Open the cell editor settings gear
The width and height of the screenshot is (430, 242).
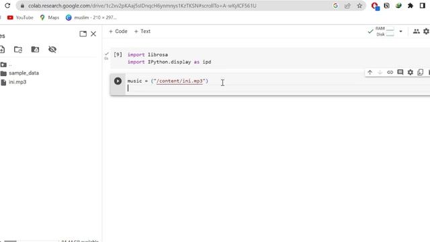click(x=411, y=73)
